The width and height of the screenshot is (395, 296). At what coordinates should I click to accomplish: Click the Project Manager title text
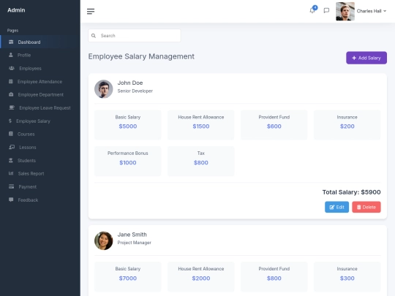[x=135, y=243]
